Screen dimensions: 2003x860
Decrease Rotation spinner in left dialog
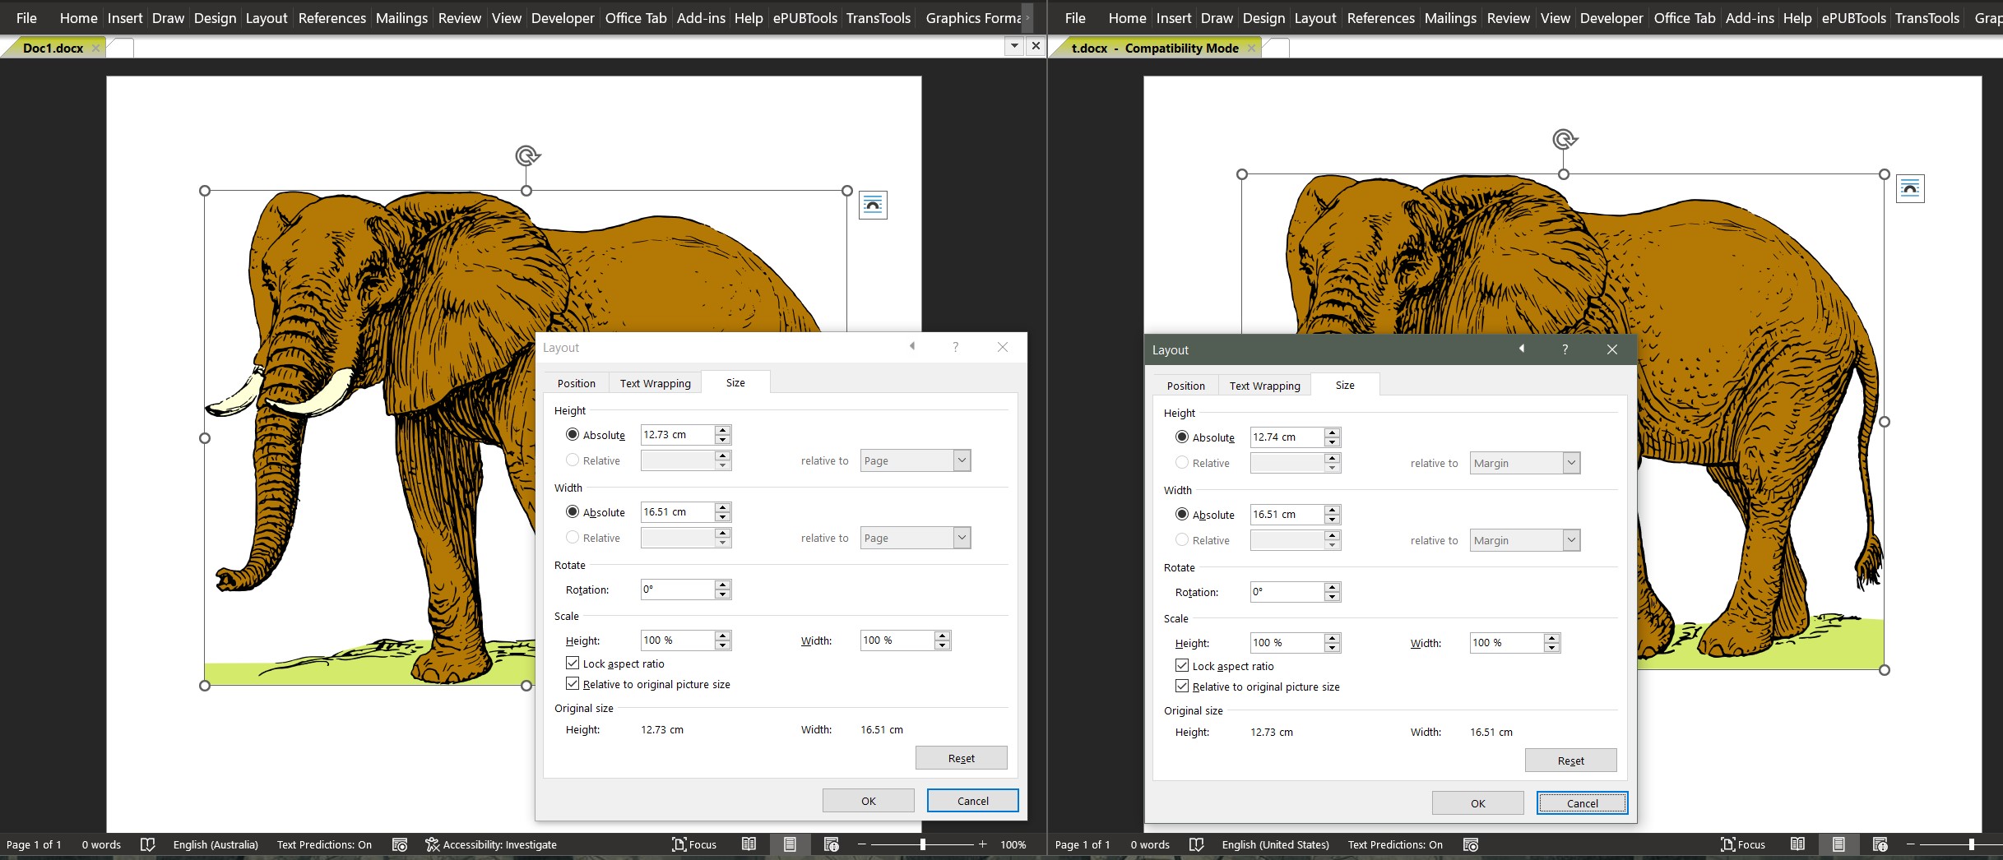click(x=722, y=594)
